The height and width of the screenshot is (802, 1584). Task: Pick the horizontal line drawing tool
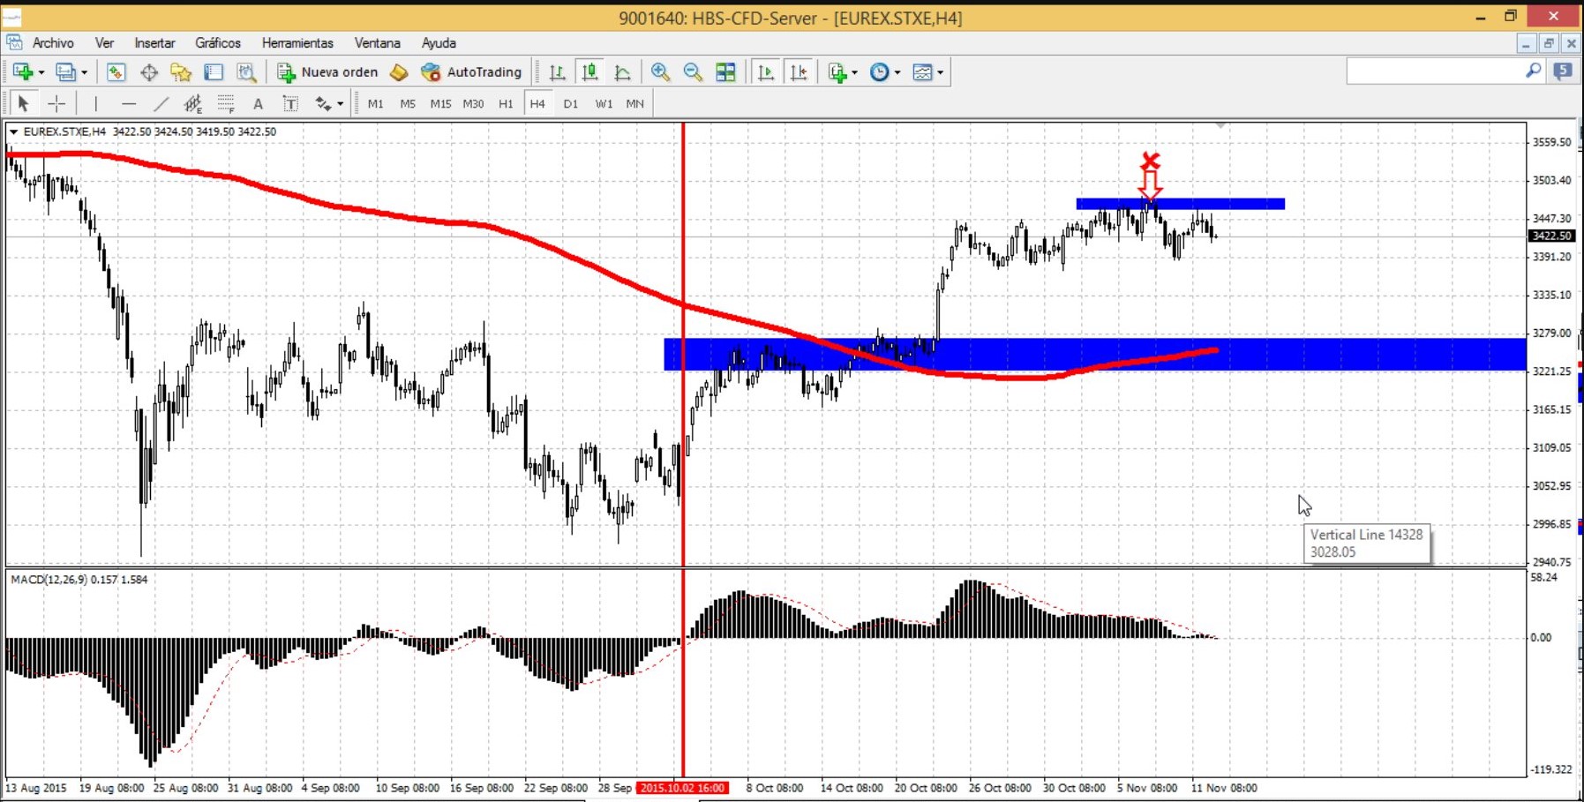(x=128, y=104)
